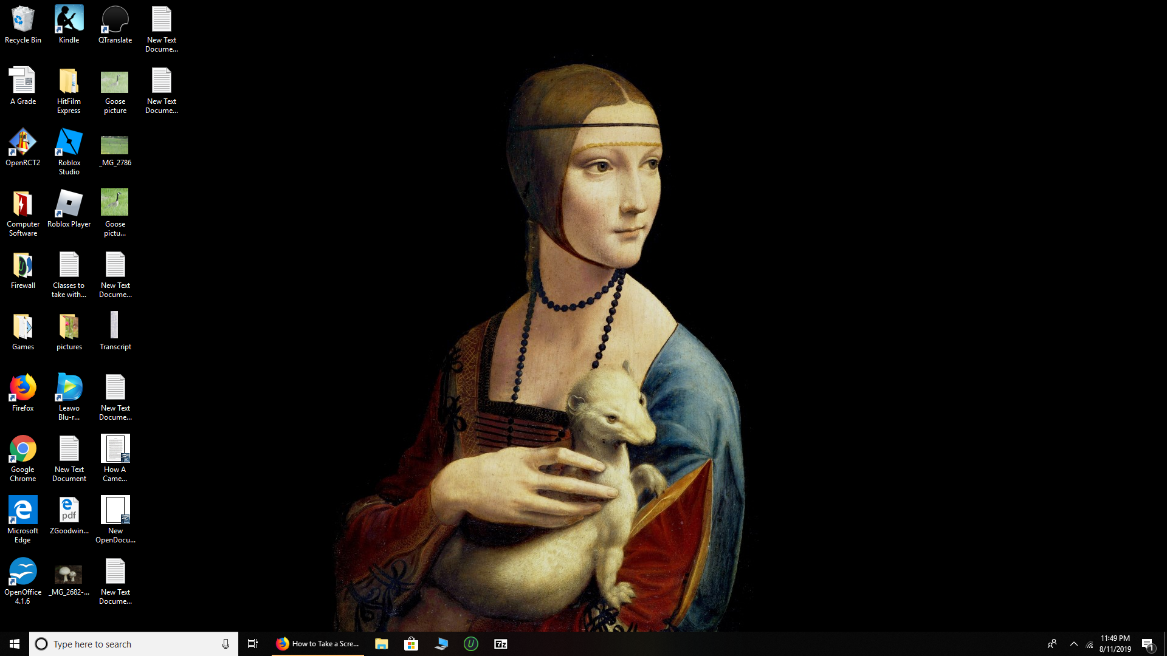
Task: Select the Firefox desktop shortcut
Action: 23,393
